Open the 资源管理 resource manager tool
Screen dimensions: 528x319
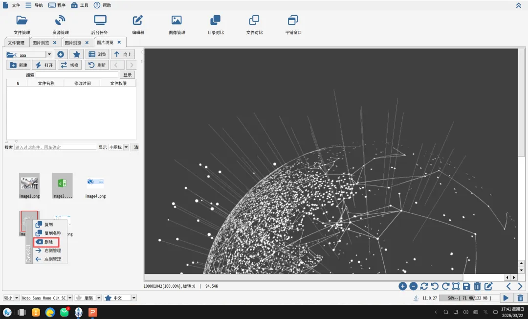click(61, 24)
